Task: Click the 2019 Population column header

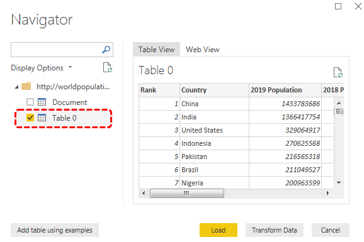Action: click(285, 90)
